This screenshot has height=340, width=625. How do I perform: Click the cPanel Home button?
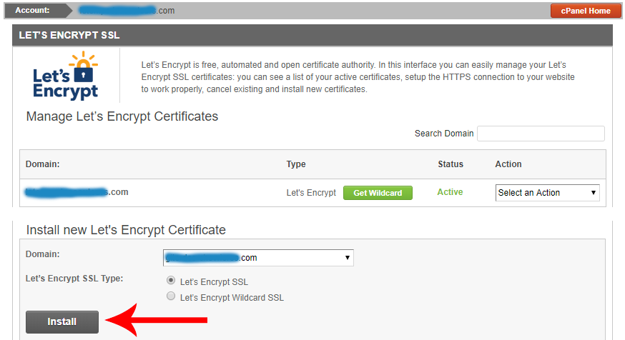(x=586, y=11)
